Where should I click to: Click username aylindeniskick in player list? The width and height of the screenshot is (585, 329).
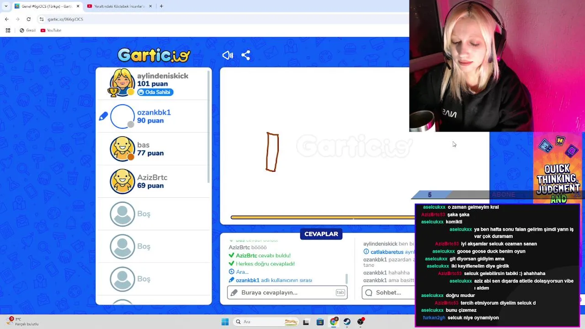tap(163, 76)
